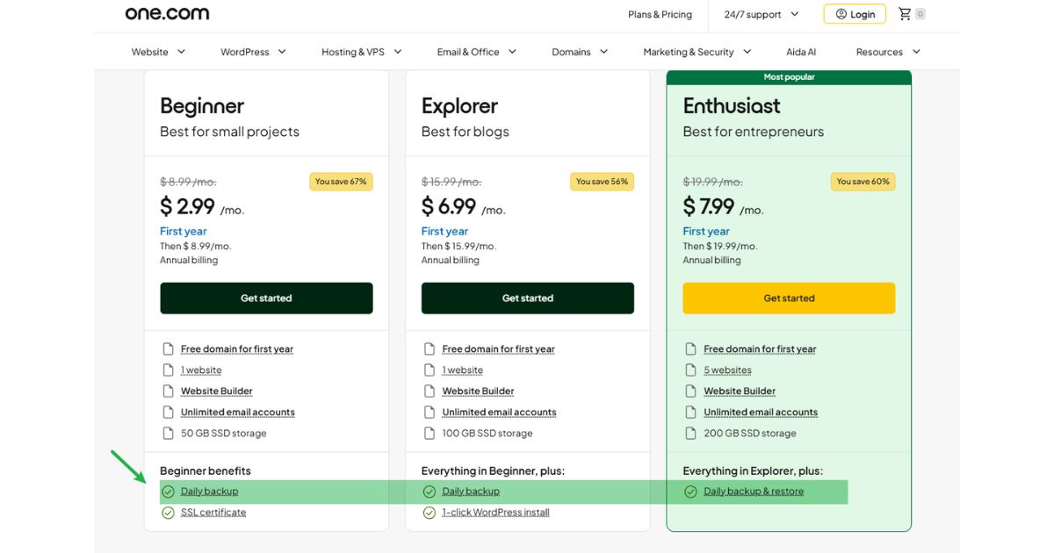1054x553 pixels.
Task: Open Beginner 'Free domain for first year' link
Action: 237,348
